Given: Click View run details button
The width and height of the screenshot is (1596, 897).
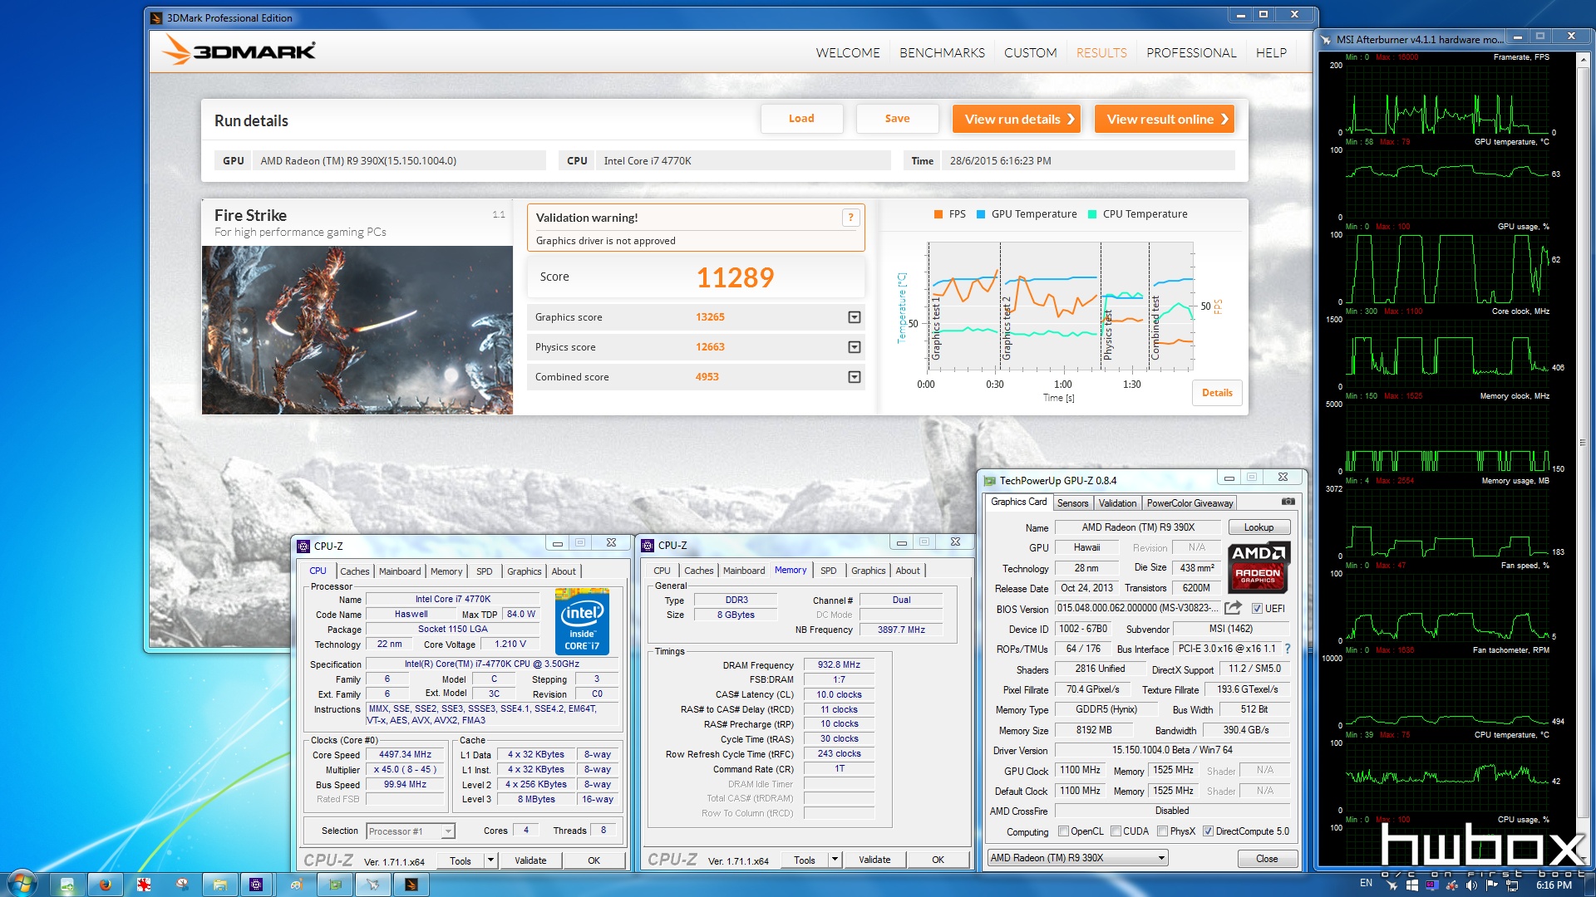Looking at the screenshot, I should (x=1017, y=119).
